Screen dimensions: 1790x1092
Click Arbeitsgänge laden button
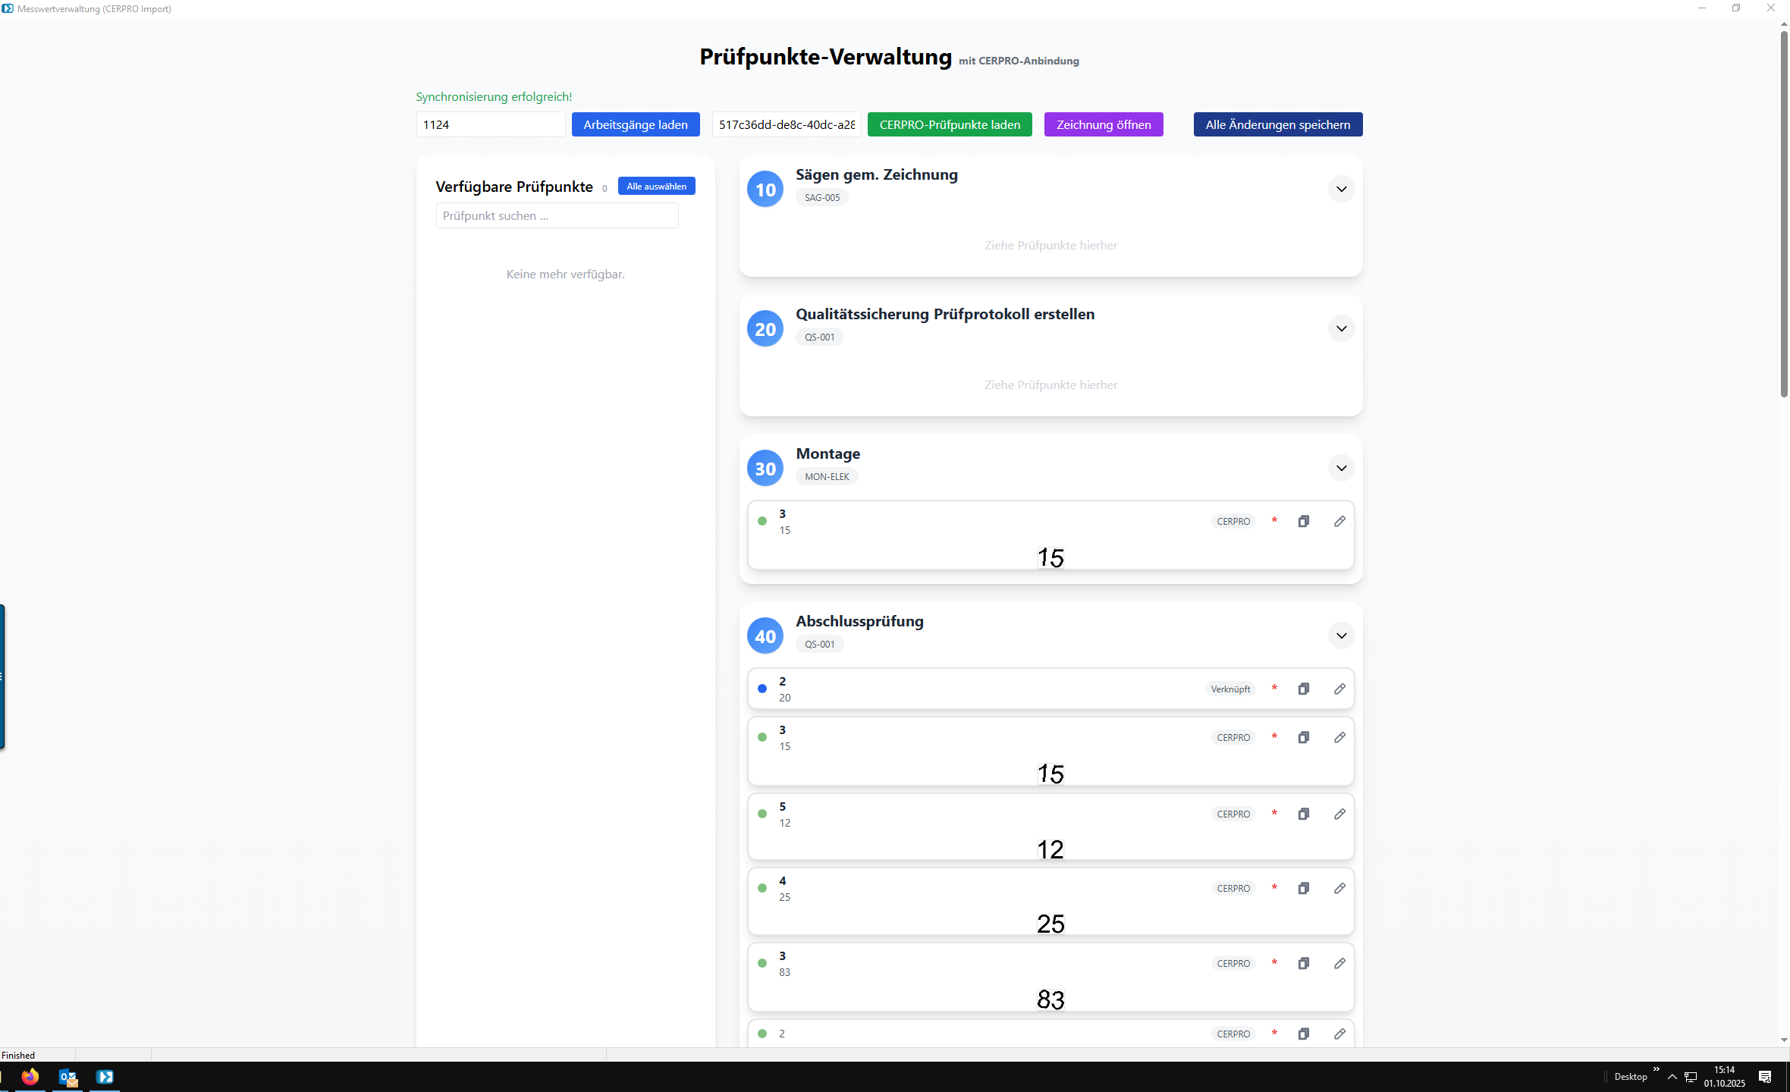[x=635, y=124]
